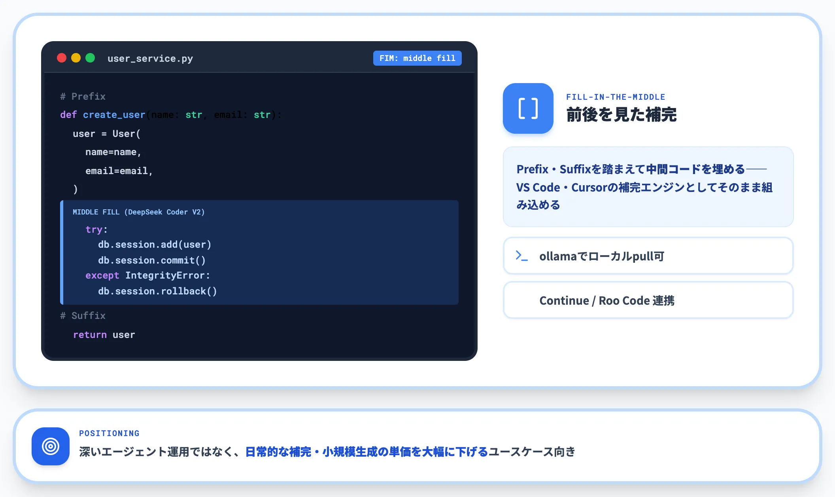Click the 'FILL-IN-THE-MIDDLE' label
This screenshot has height=497, width=835.
pos(616,97)
